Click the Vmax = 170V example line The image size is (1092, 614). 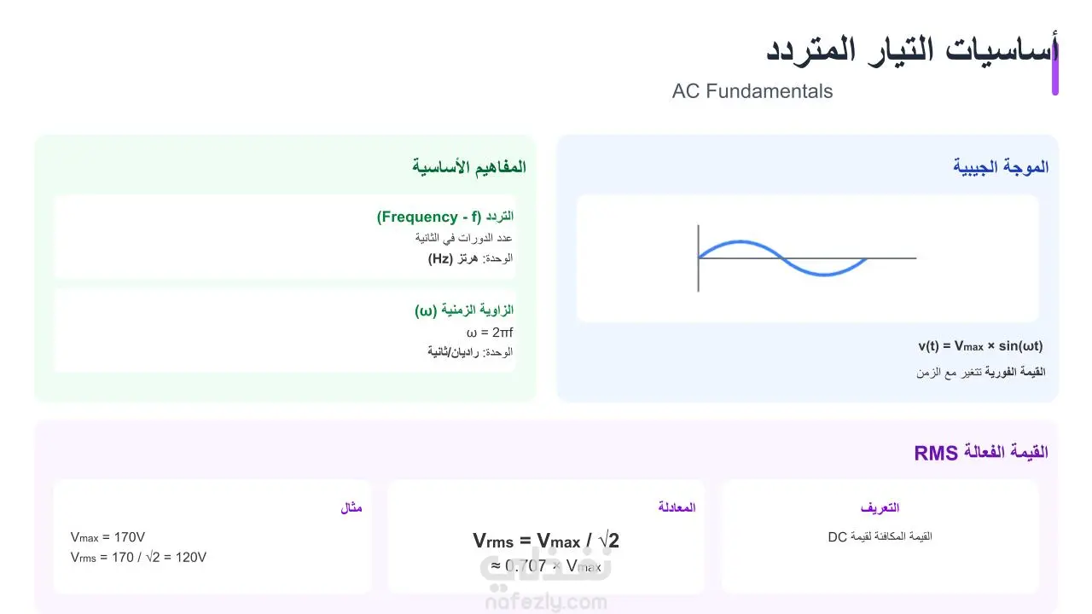108,537
